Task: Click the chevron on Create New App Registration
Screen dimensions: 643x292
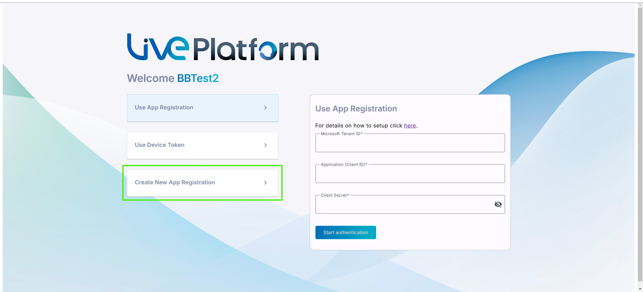Action: tap(265, 183)
